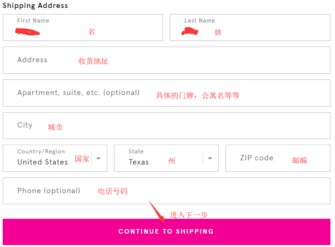Click the Shipping Address heading

tap(35, 5)
